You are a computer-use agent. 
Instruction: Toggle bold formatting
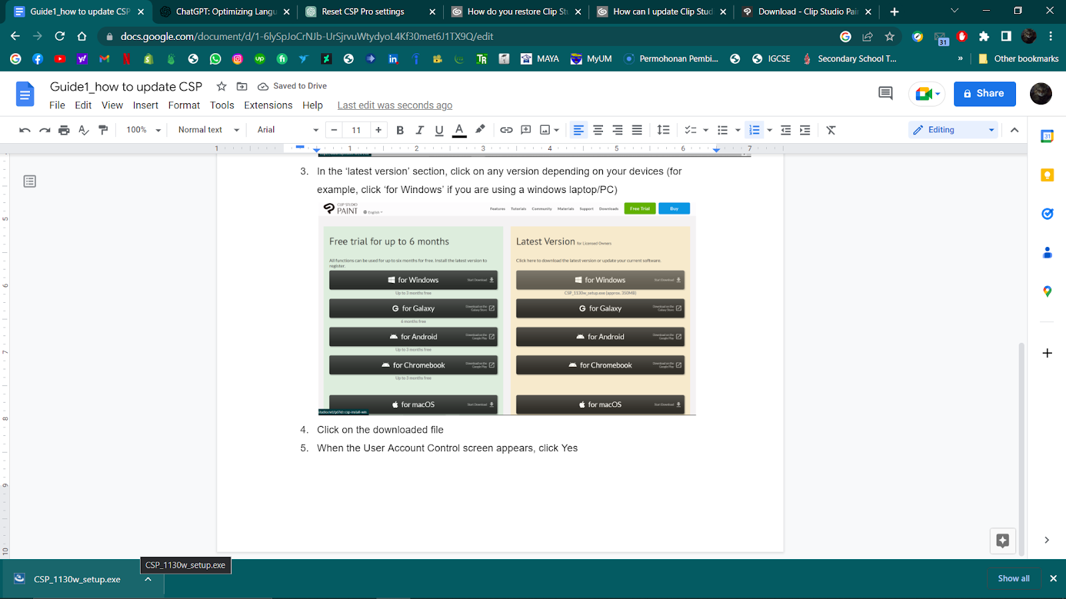coord(400,130)
